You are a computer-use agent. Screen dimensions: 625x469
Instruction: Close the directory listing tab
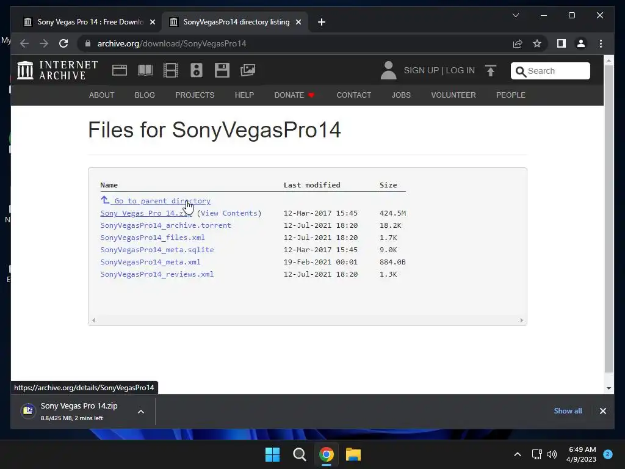point(298,22)
